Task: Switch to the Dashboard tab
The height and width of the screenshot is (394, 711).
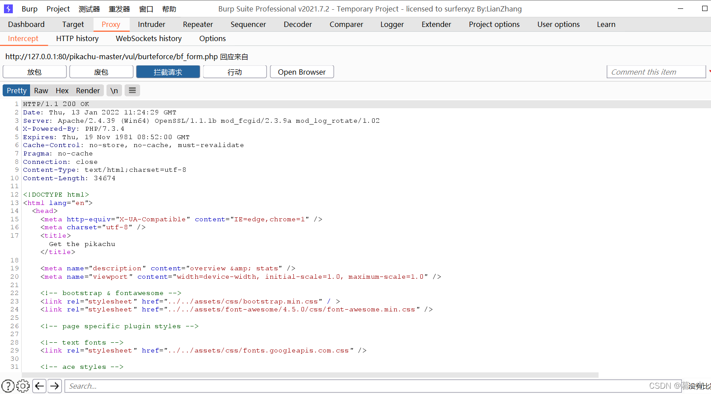Action: coord(26,24)
